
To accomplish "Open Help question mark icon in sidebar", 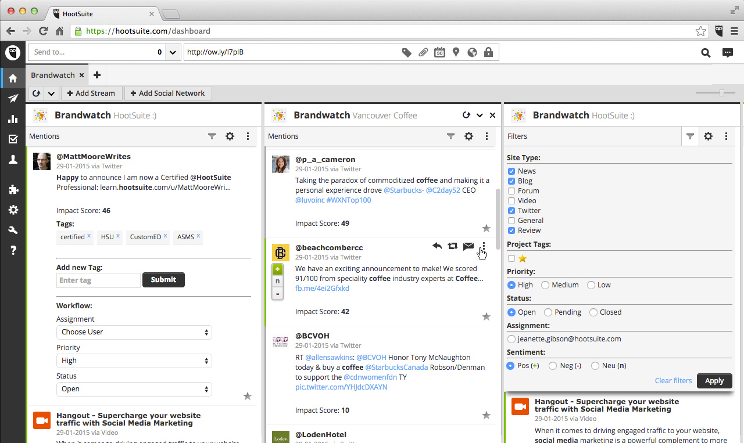I will [13, 251].
